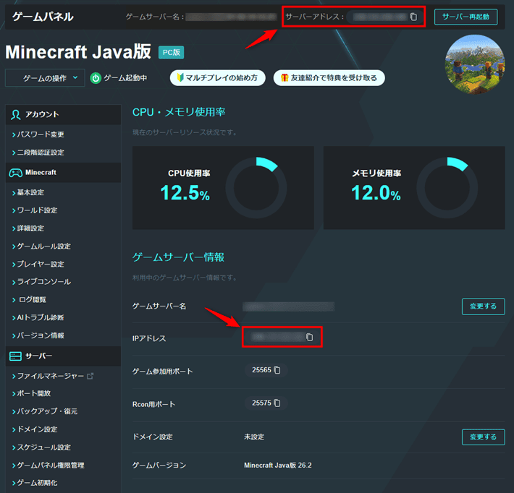Click Minecraft Java版 26.2 version text

(x=278, y=466)
